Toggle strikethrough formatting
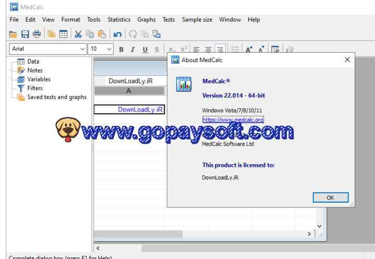 pos(157,49)
